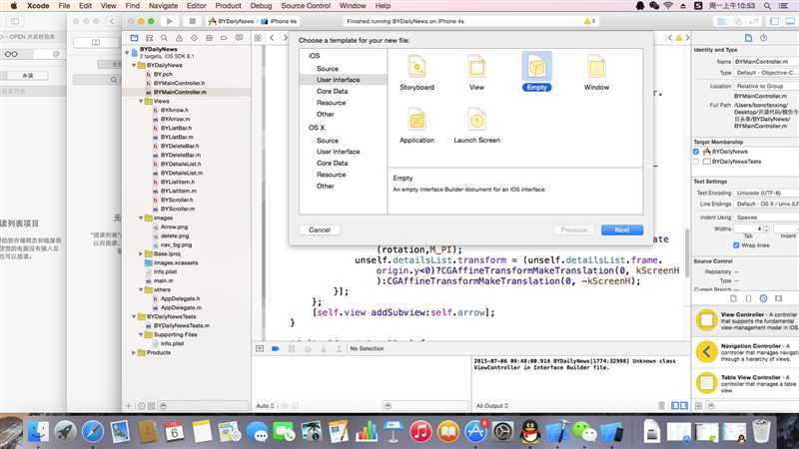
Task: Open the Product menu
Action: point(228,6)
